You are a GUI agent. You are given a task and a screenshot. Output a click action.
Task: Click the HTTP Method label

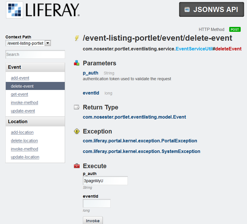coord(211,30)
